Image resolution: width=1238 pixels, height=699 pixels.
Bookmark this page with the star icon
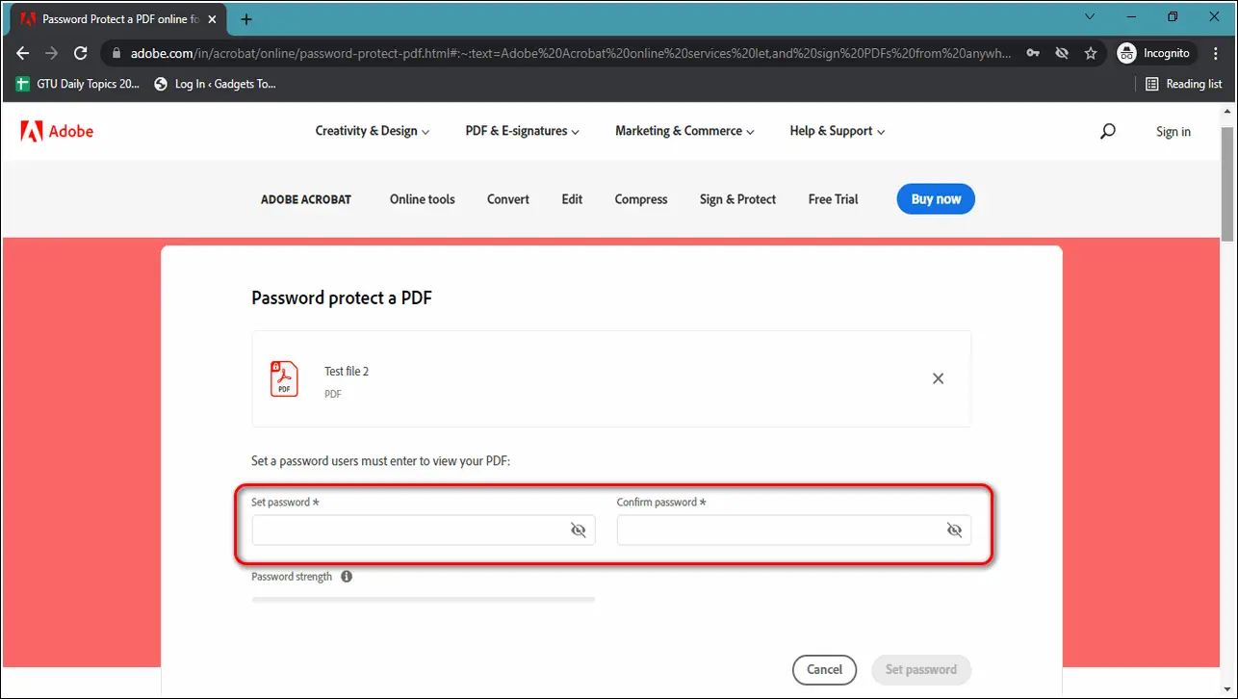(1091, 53)
